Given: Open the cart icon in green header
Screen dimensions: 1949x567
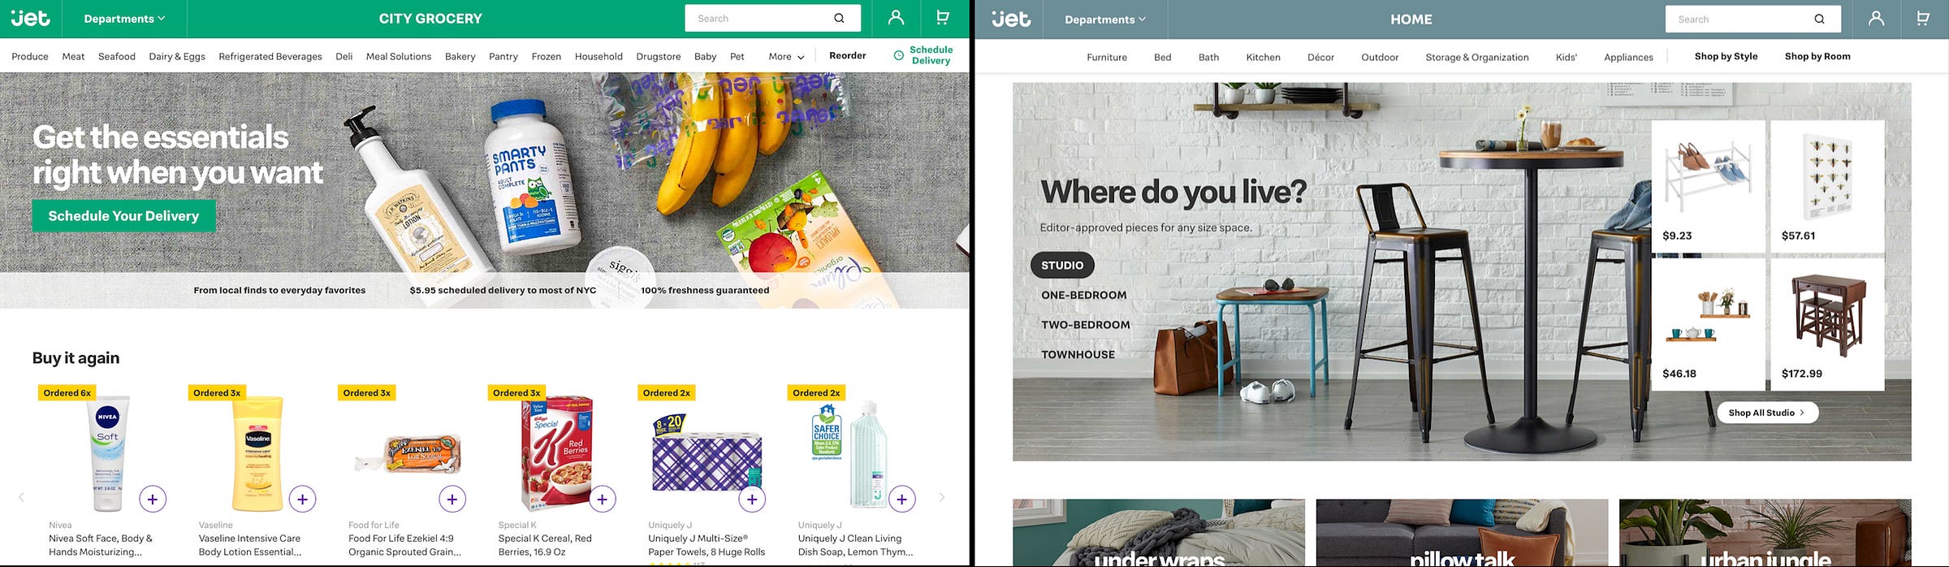Looking at the screenshot, I should [x=943, y=18].
